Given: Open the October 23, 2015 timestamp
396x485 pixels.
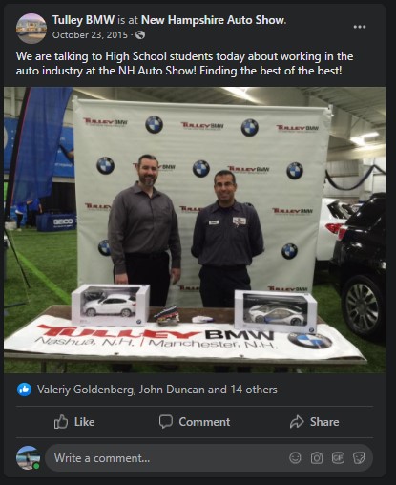Looking at the screenshot, I should point(90,35).
